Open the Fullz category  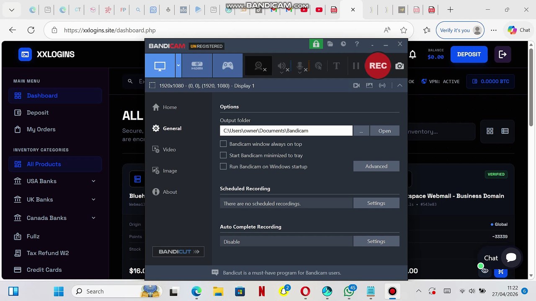coord(55,236)
